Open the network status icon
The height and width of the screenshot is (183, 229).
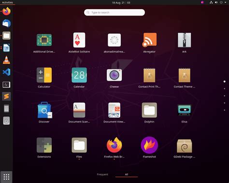click(211, 2)
